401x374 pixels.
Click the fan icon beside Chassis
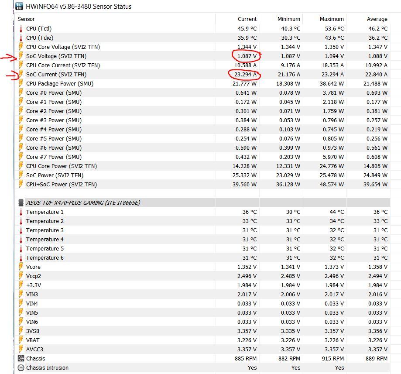coord(21,358)
